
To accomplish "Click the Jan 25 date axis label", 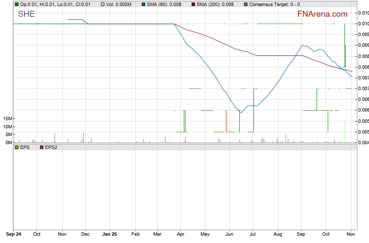I will click(110, 234).
